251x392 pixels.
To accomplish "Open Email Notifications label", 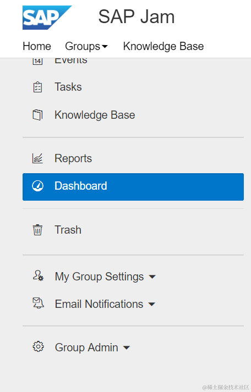I will (99, 304).
